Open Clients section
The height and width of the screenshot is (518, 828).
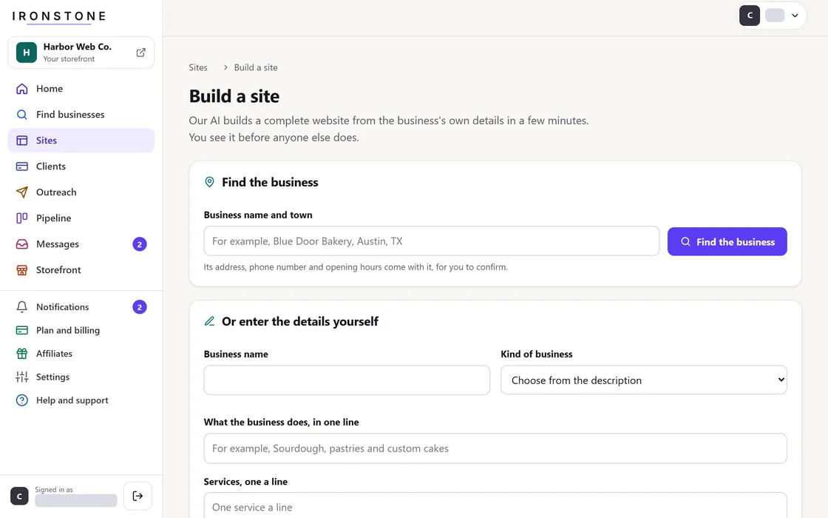[x=81, y=166]
